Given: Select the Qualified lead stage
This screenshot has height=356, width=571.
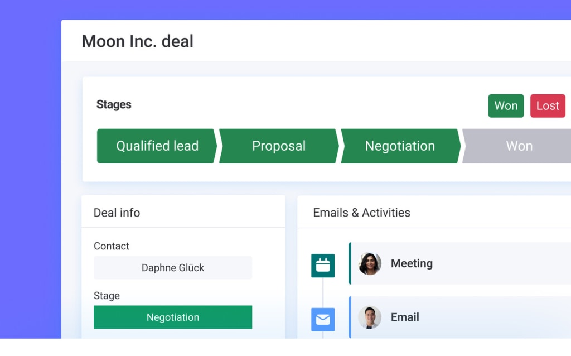Looking at the screenshot, I should 157,146.
